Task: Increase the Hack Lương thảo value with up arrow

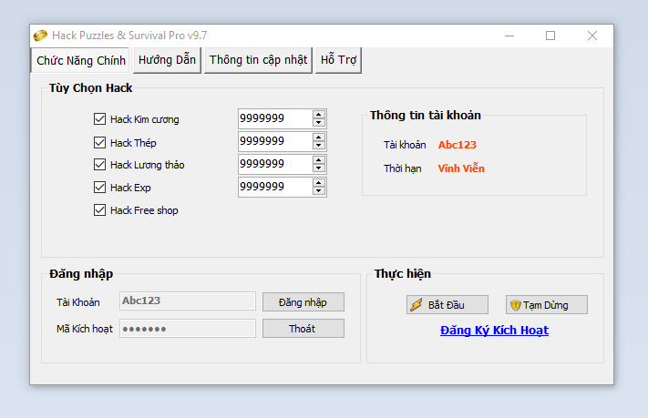Action: pyautogui.click(x=318, y=160)
